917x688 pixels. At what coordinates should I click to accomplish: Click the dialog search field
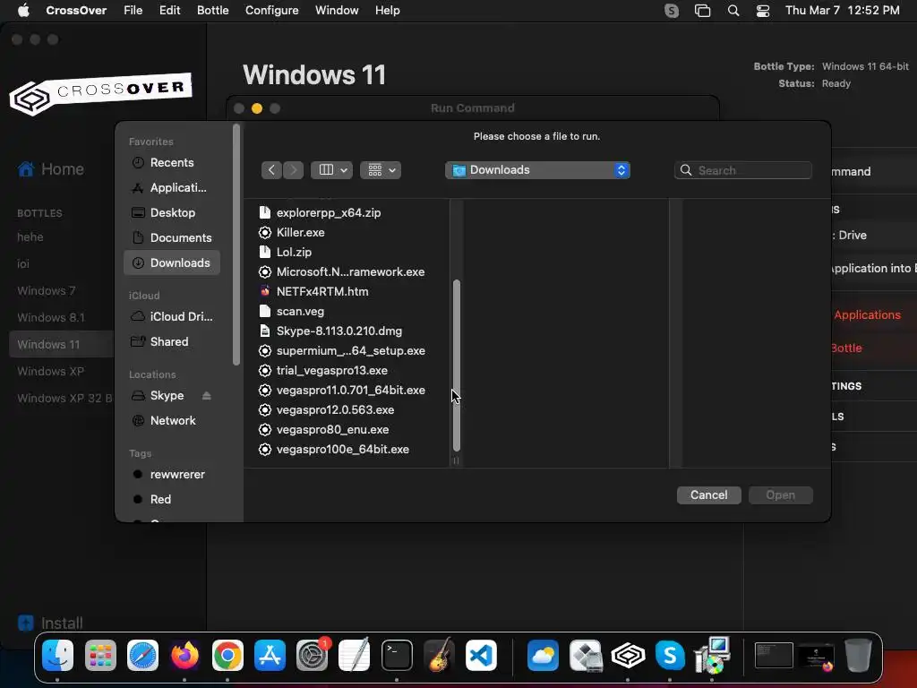click(x=742, y=170)
